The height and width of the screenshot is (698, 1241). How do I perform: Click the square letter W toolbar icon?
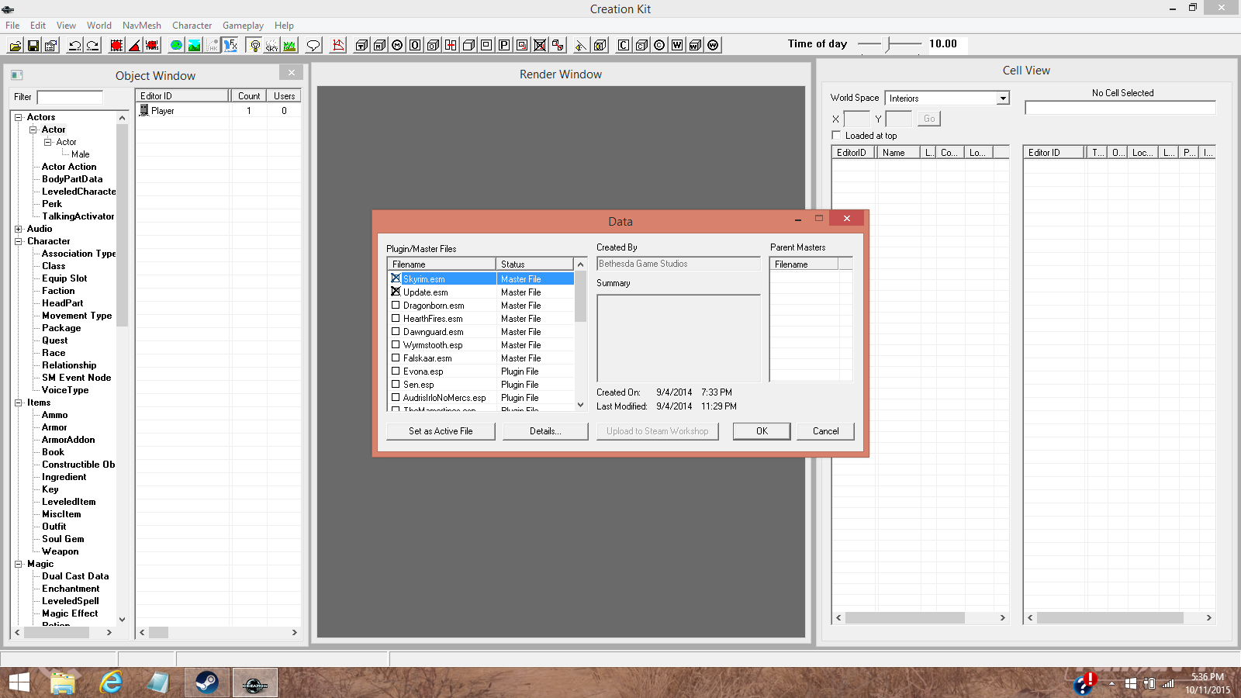[677, 45]
